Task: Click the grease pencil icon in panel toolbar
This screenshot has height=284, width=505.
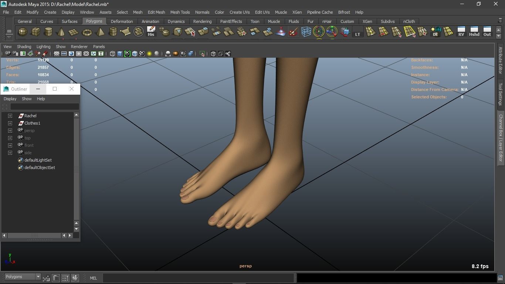Action: coord(45,54)
